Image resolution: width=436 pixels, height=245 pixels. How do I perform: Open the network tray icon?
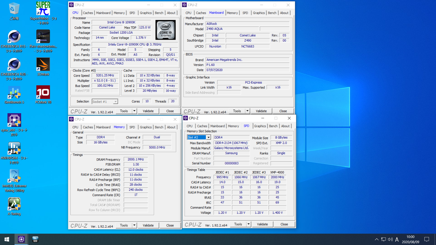[383, 240]
